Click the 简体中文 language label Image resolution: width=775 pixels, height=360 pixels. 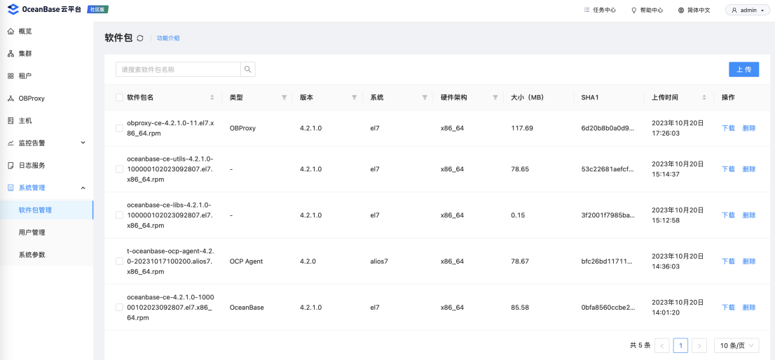699,10
